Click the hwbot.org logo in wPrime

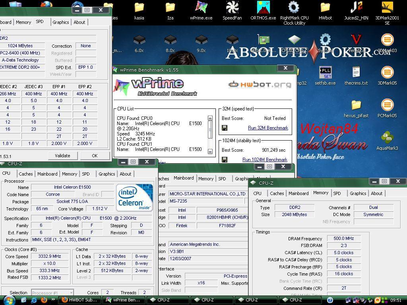[x=260, y=85]
